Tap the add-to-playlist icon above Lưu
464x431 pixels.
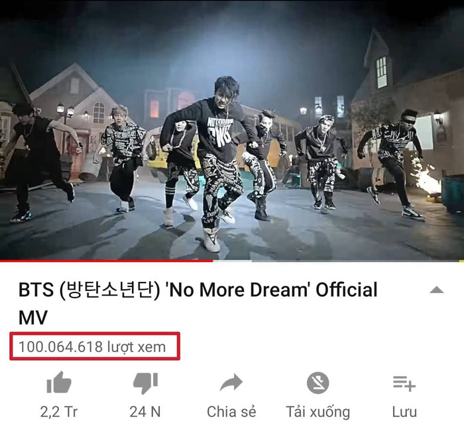coord(404,383)
